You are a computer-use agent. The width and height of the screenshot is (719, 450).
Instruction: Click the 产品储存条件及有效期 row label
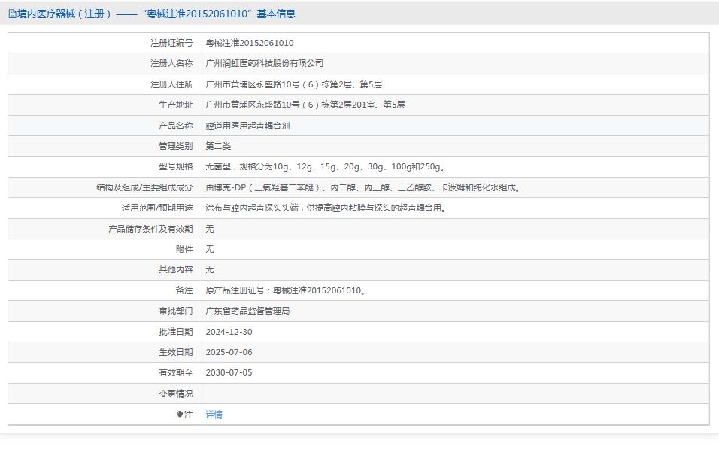coord(150,229)
